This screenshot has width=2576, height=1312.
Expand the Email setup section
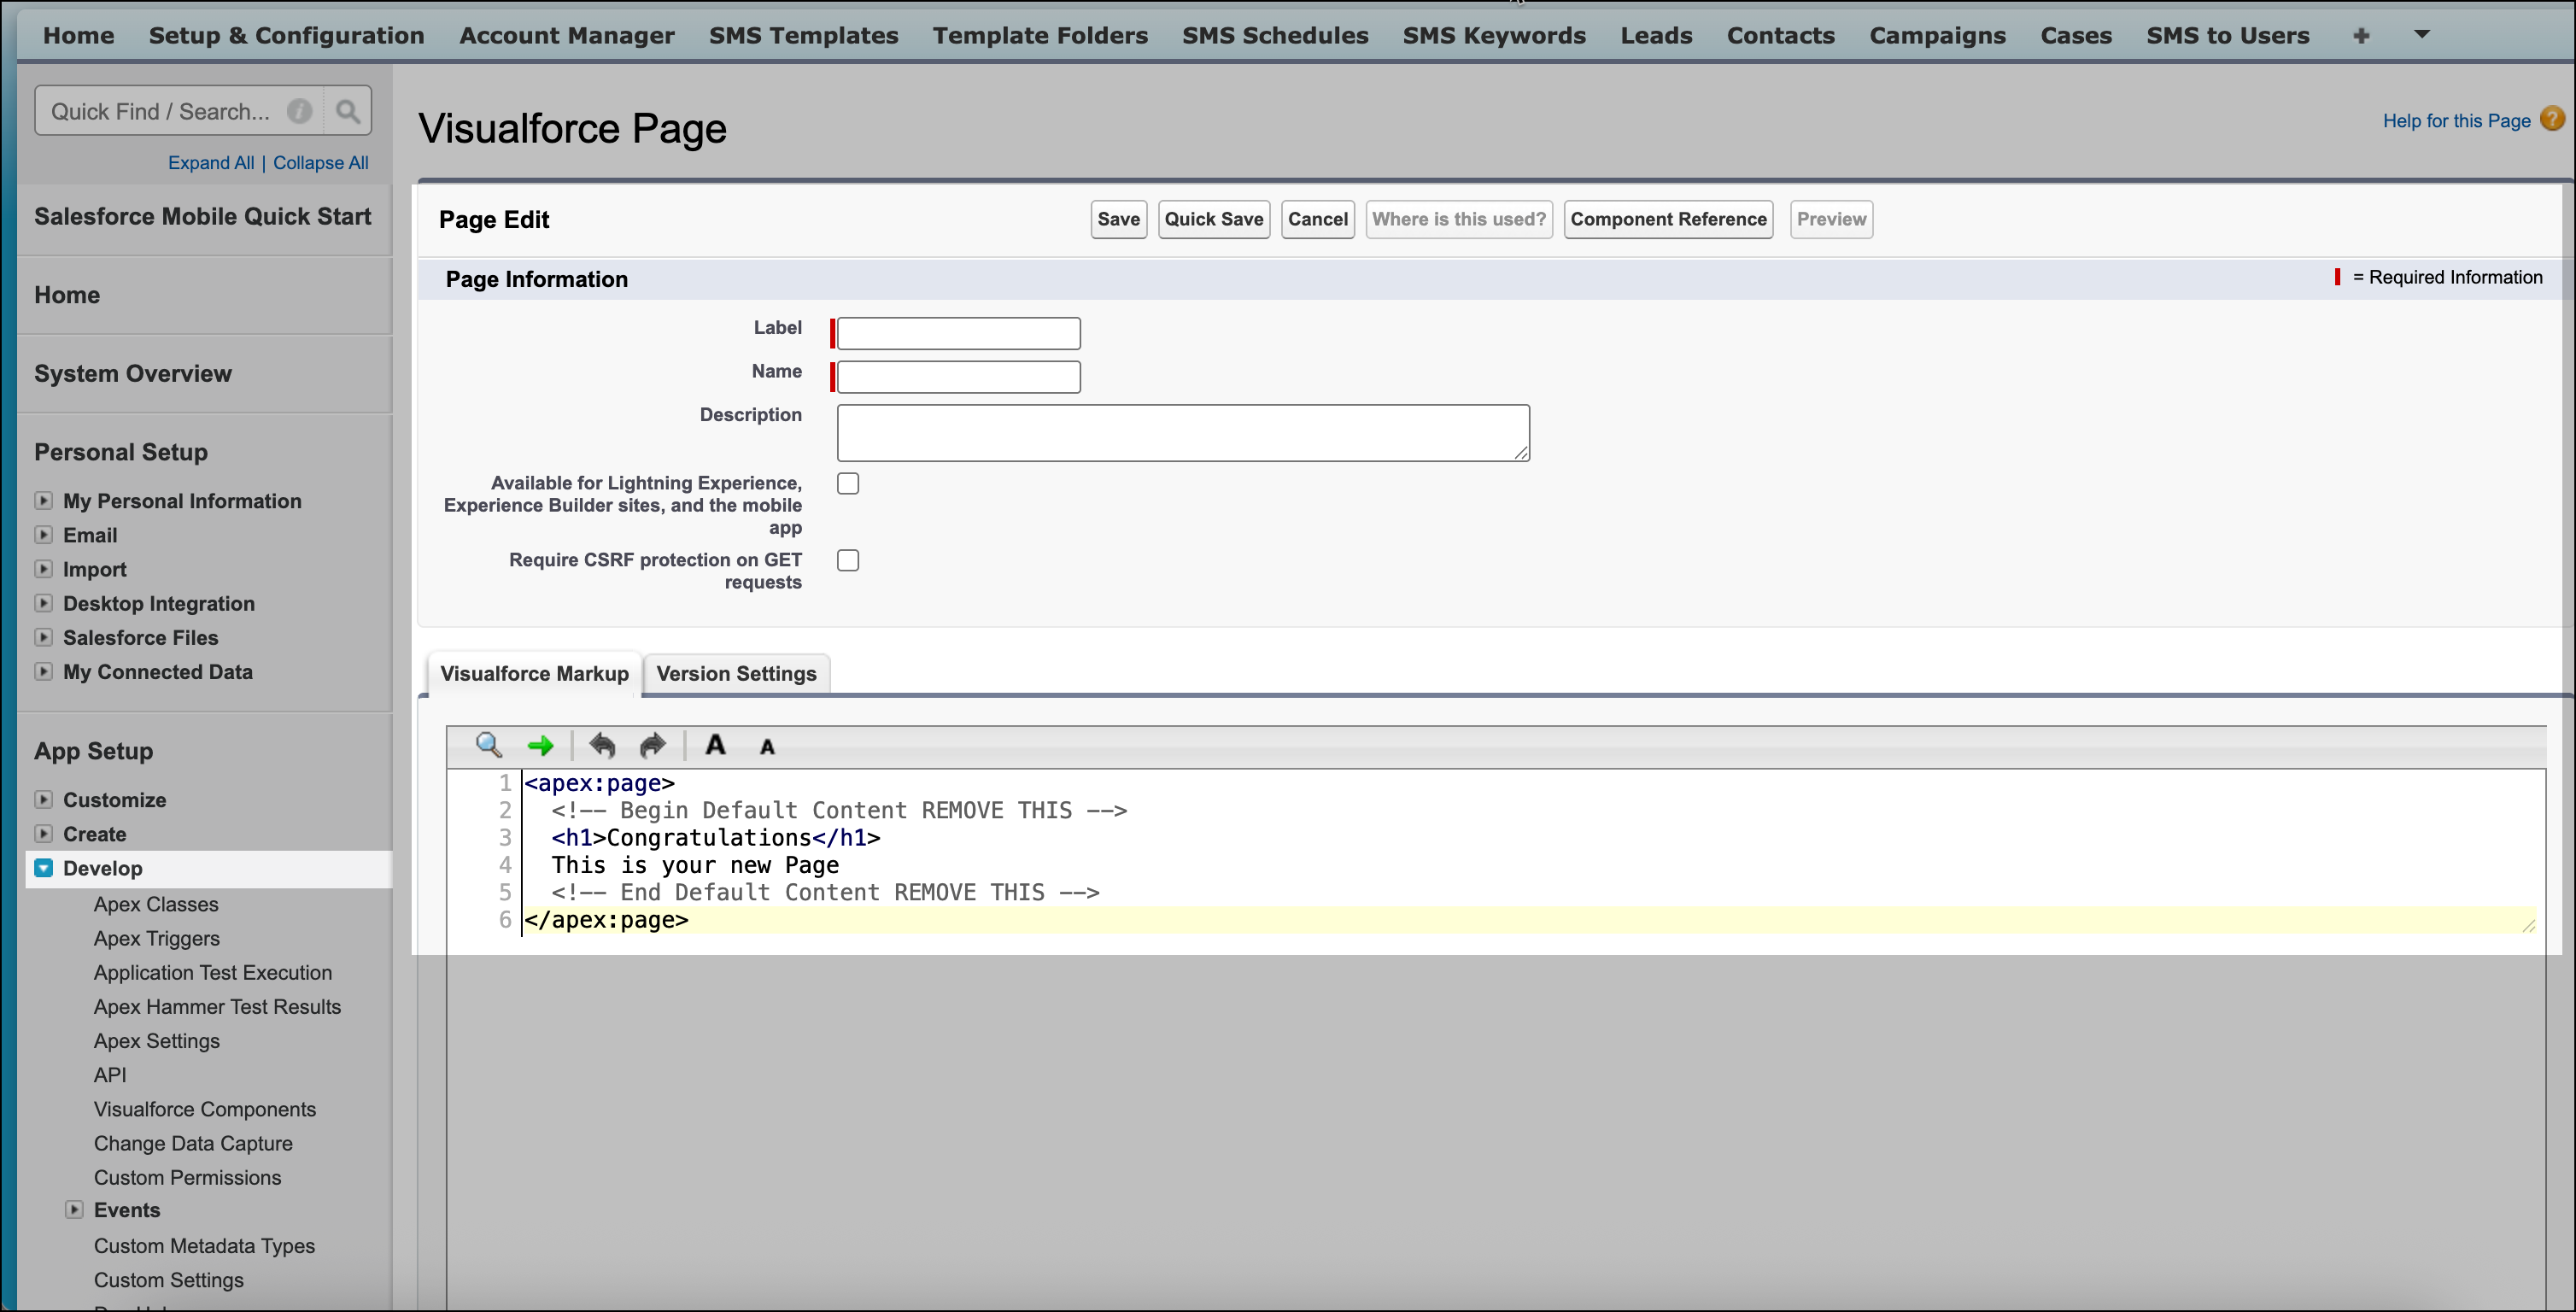click(43, 534)
